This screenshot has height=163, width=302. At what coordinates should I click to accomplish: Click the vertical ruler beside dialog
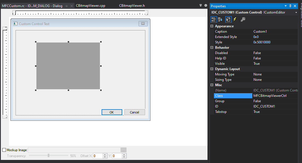tap(5, 73)
